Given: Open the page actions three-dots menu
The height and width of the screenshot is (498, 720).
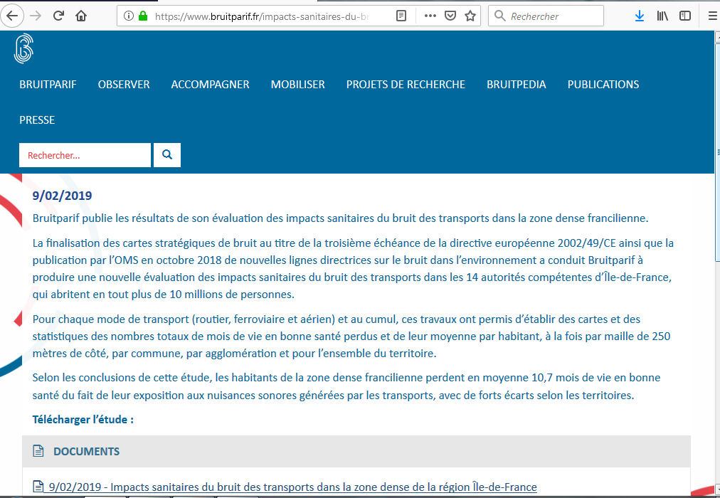Looking at the screenshot, I should [x=430, y=16].
